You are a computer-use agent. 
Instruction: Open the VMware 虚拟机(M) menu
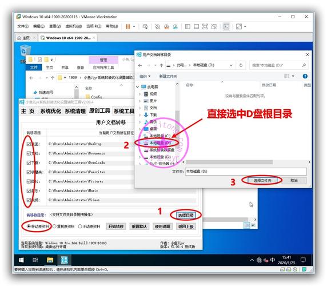(x=73, y=26)
